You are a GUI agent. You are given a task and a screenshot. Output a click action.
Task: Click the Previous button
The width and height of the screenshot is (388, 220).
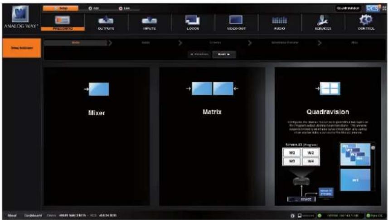point(199,54)
